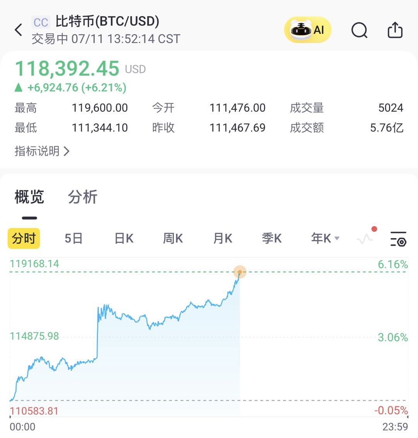
Task: Tap the CC category badge
Action: (x=41, y=22)
